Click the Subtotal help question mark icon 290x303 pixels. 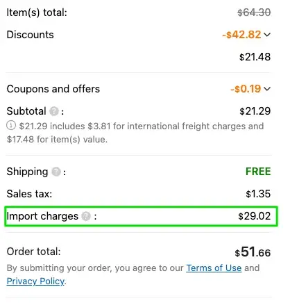point(54,111)
